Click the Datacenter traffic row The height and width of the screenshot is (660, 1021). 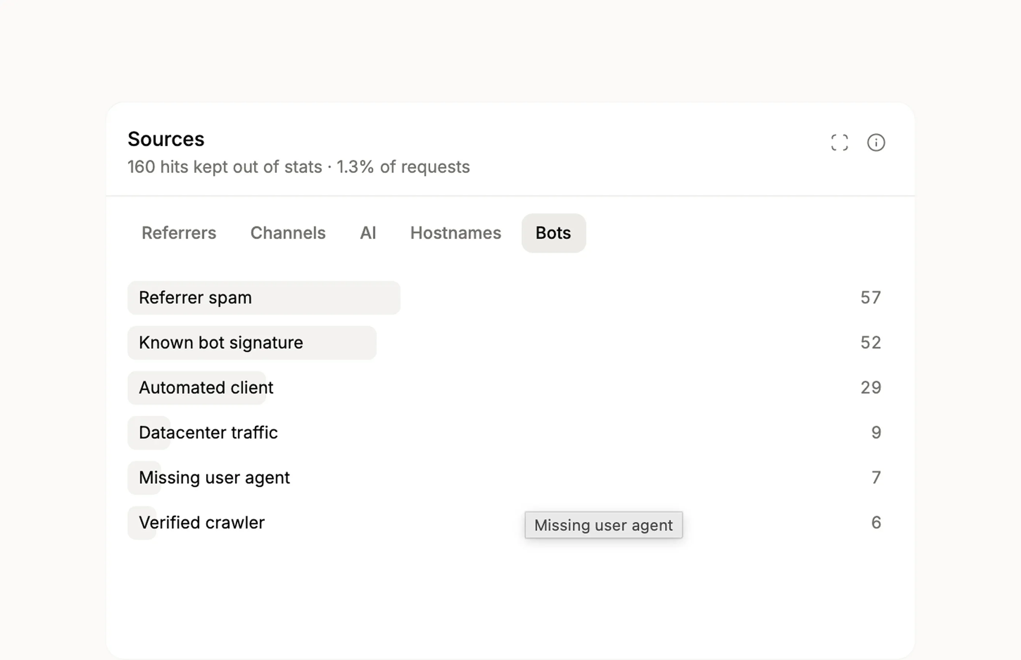508,433
